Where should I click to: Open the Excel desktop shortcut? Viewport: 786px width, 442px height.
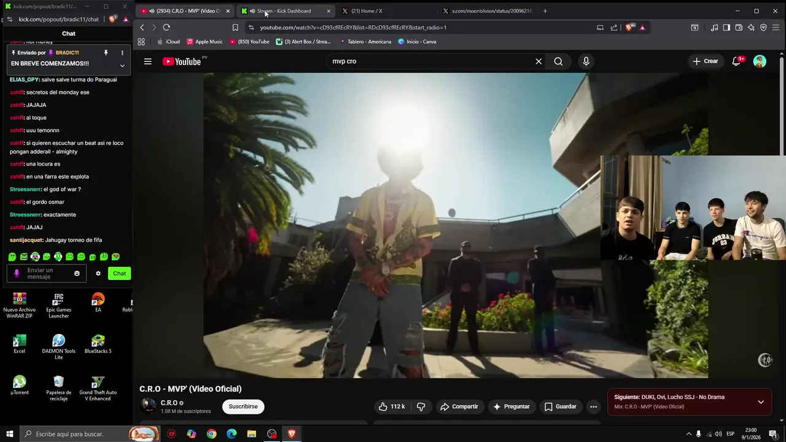pyautogui.click(x=20, y=344)
